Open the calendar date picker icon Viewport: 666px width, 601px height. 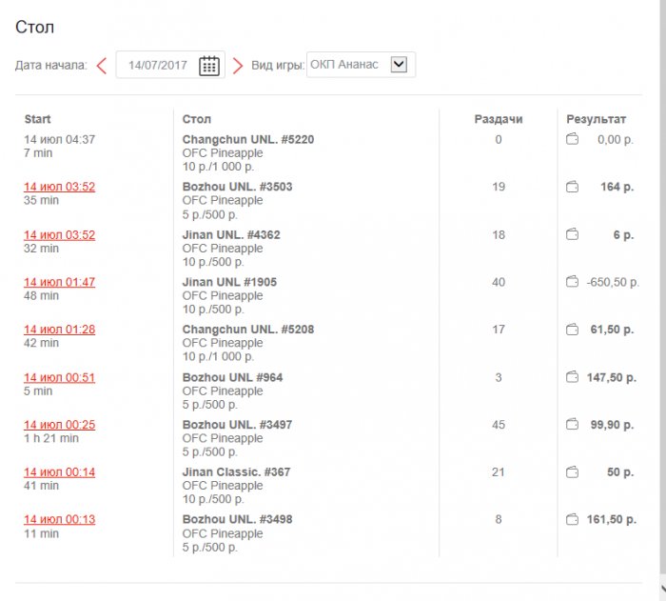click(209, 65)
